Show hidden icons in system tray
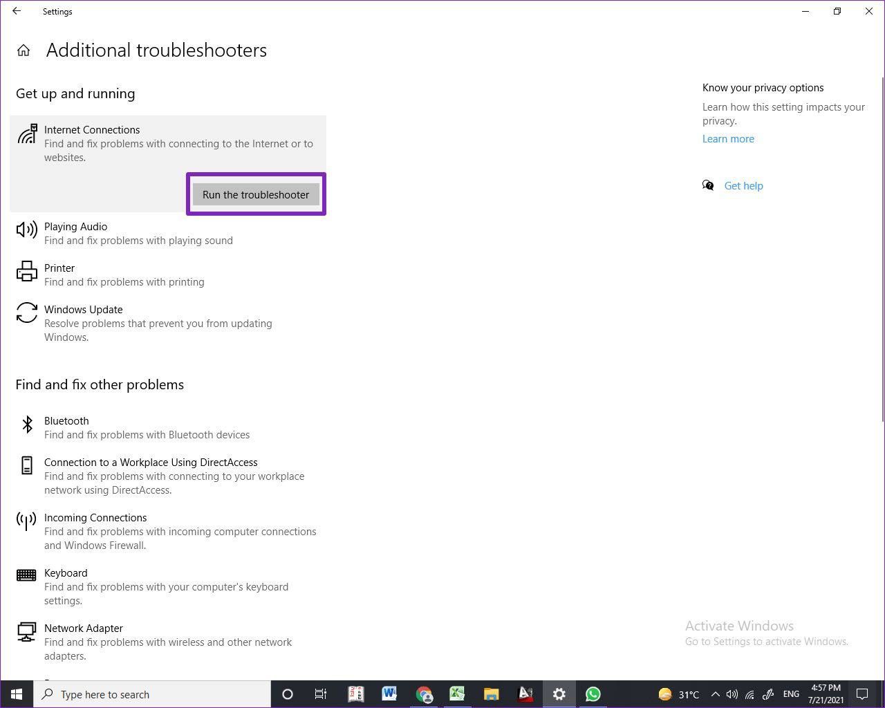The height and width of the screenshot is (708, 885). coord(715,694)
